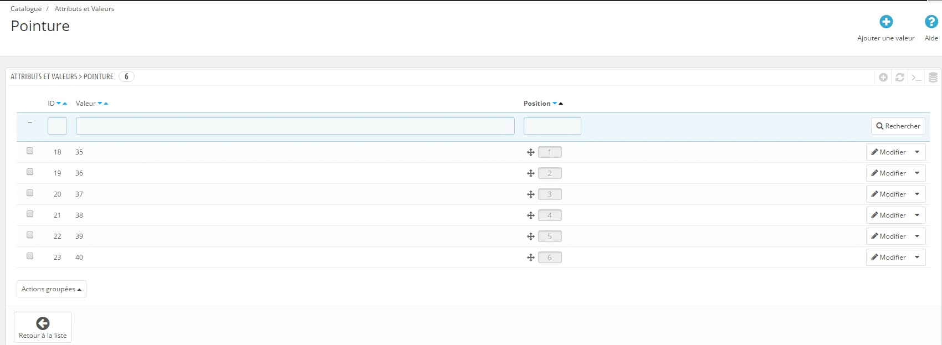Sort Valeur column ascending arrow
Image resolution: width=942 pixels, height=345 pixels.
pyautogui.click(x=106, y=104)
